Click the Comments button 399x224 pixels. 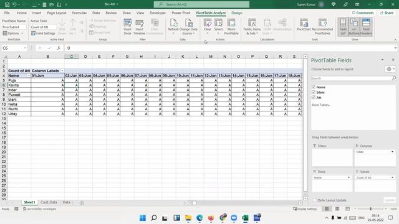coord(363,12)
